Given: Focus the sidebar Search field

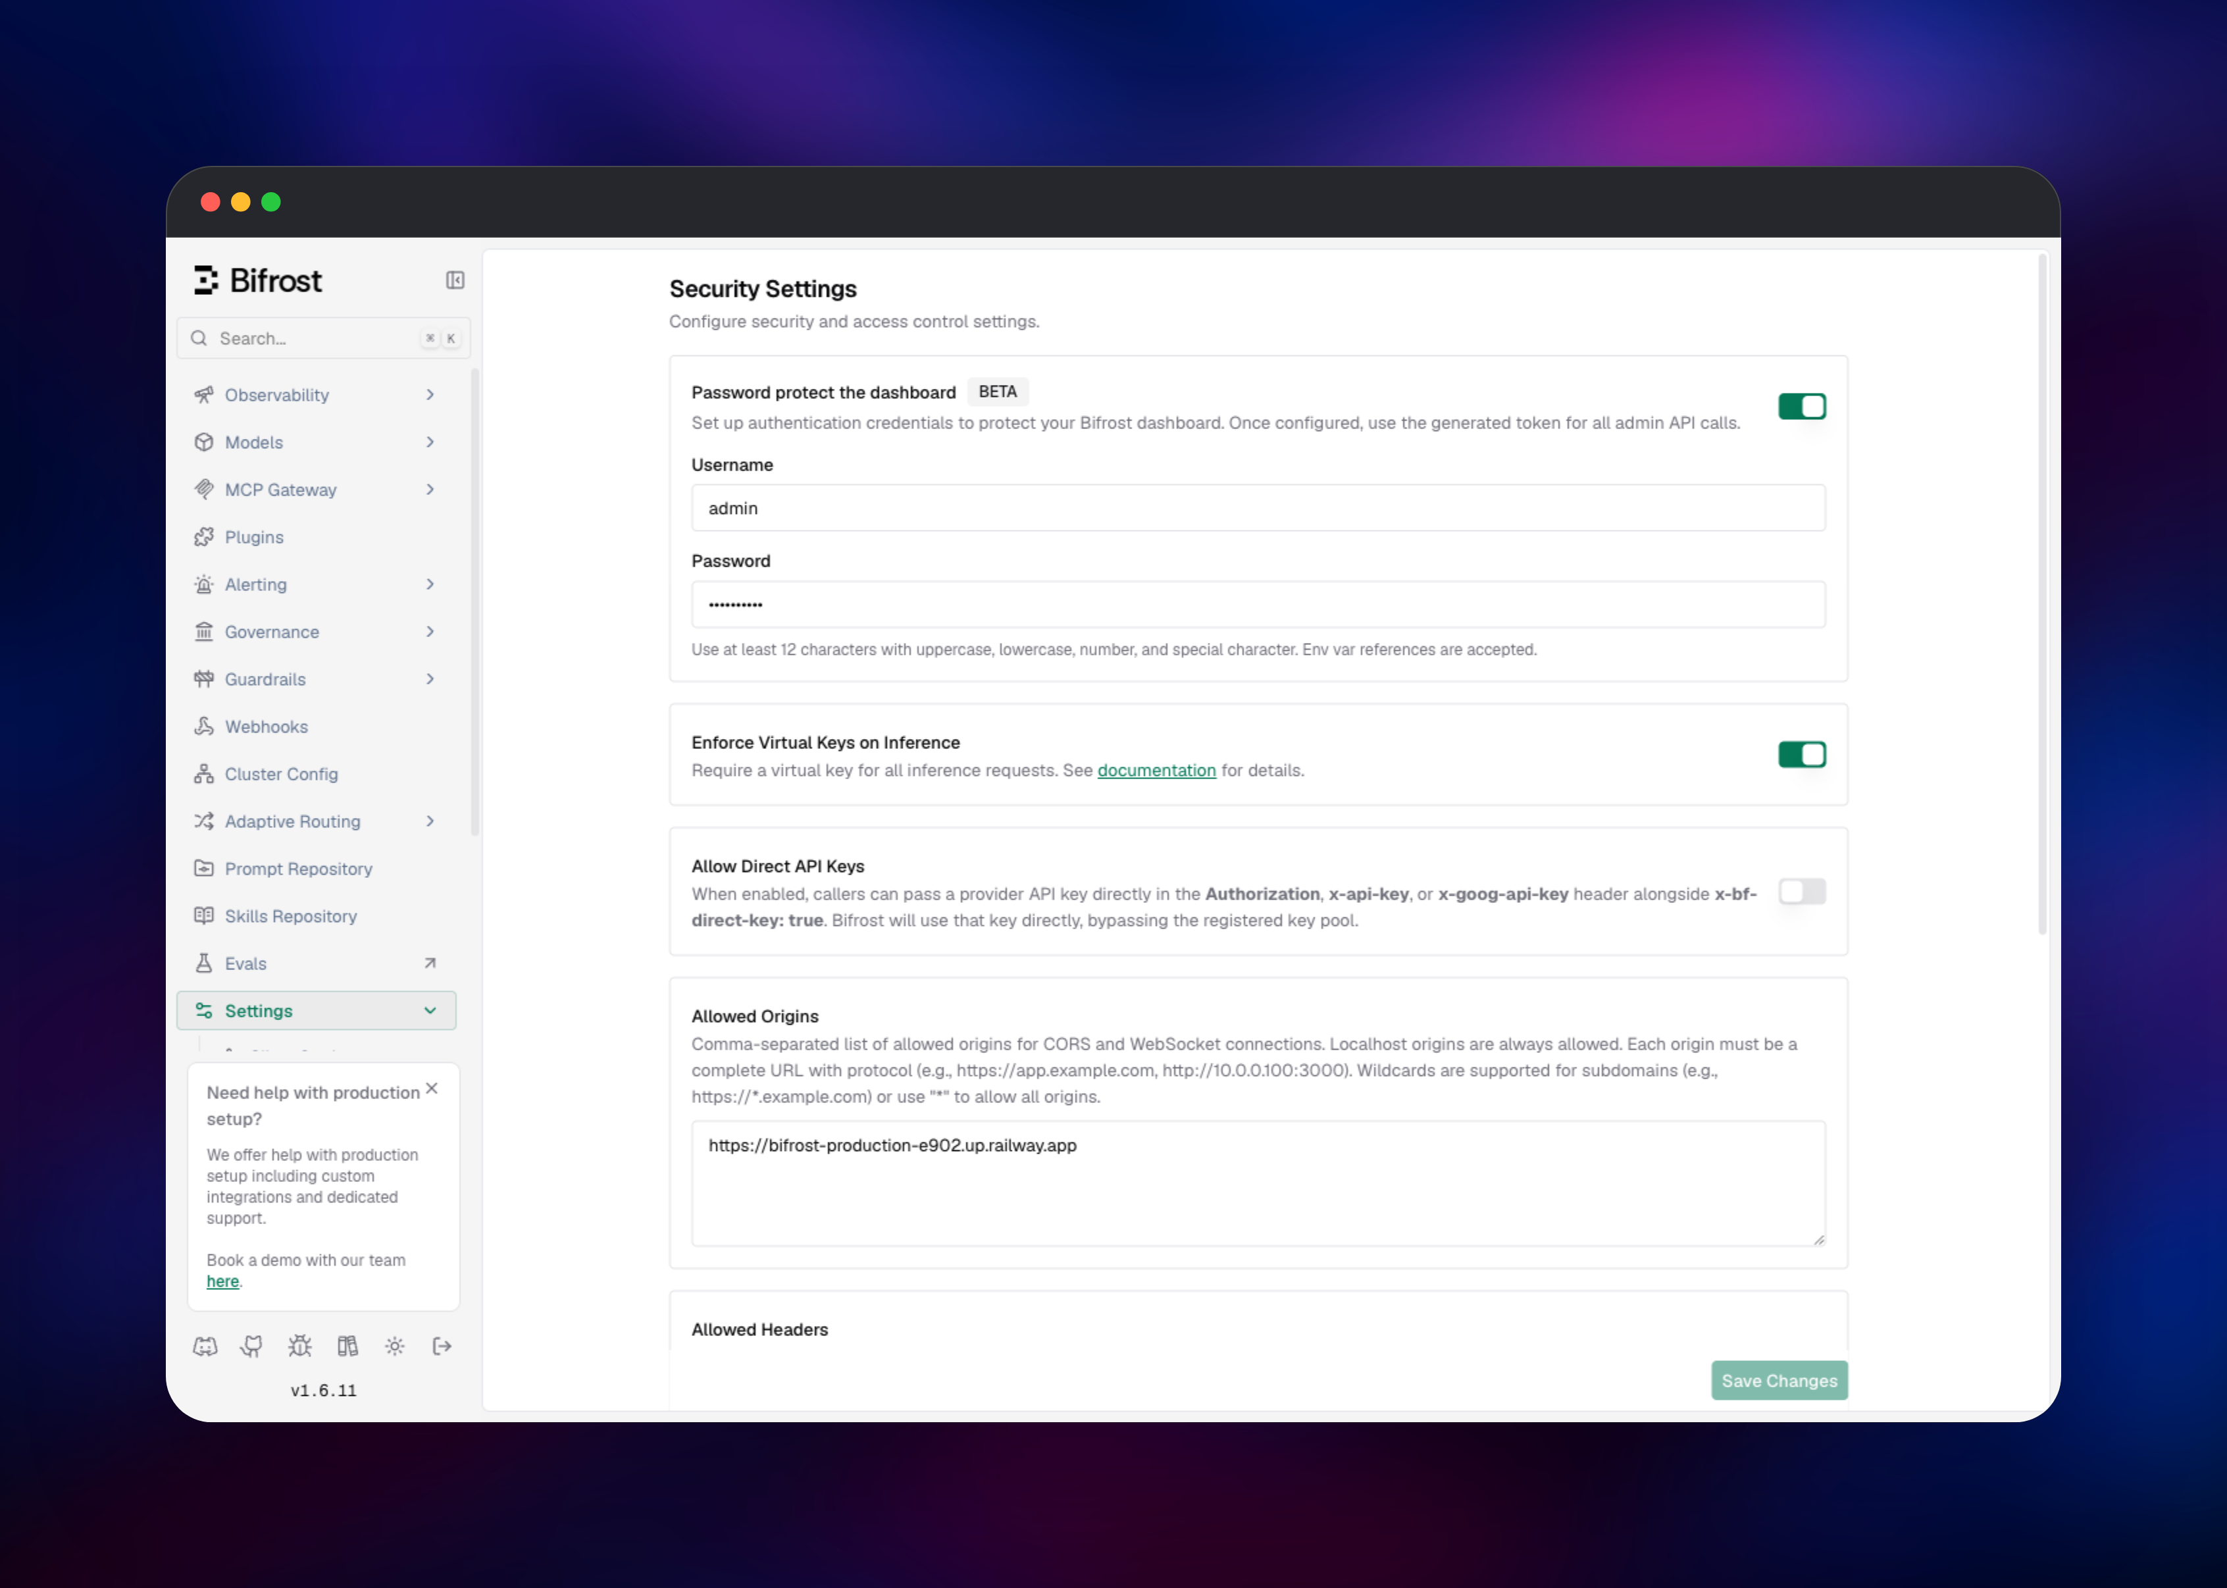Looking at the screenshot, I should [x=324, y=338].
